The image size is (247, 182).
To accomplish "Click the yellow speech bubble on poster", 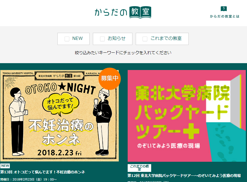I will coord(60,104).
